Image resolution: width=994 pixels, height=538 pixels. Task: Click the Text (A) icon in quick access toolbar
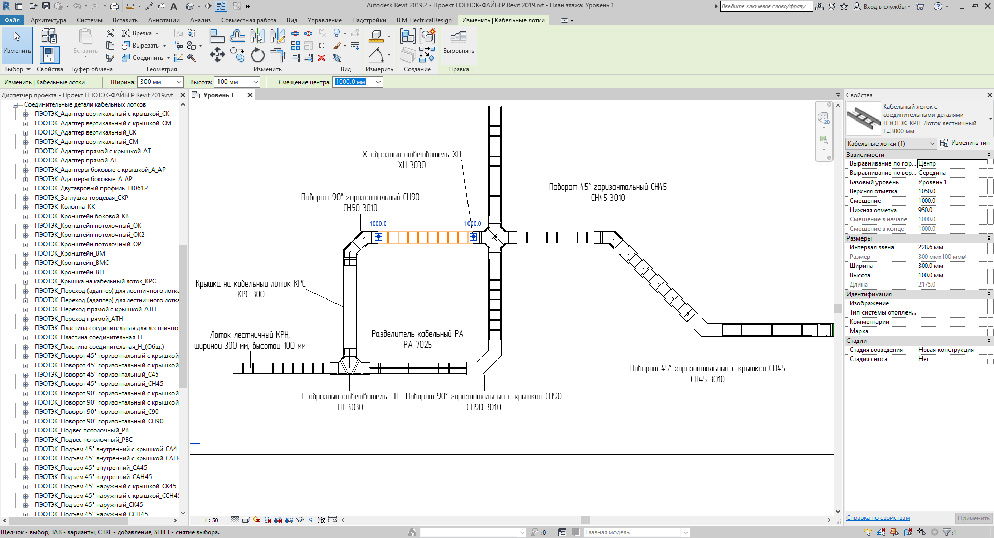(x=174, y=6)
